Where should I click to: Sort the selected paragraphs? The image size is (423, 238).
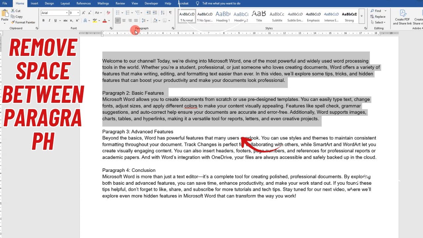click(162, 13)
